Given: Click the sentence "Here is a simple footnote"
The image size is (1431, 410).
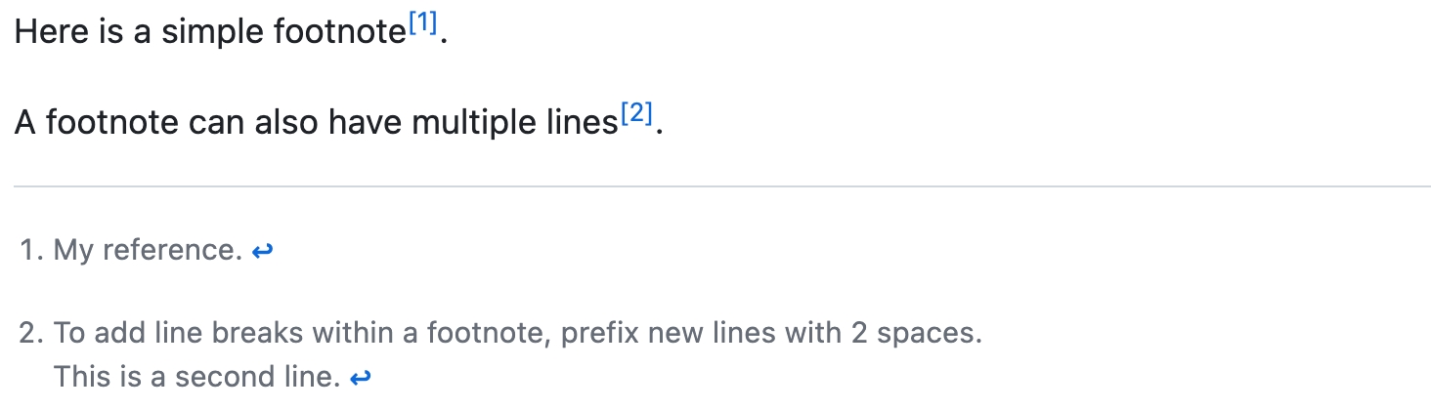Looking at the screenshot, I should pos(210,34).
